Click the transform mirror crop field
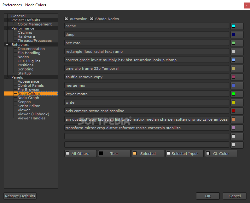Screen dimensions: 250x203 [x=147, y=128]
